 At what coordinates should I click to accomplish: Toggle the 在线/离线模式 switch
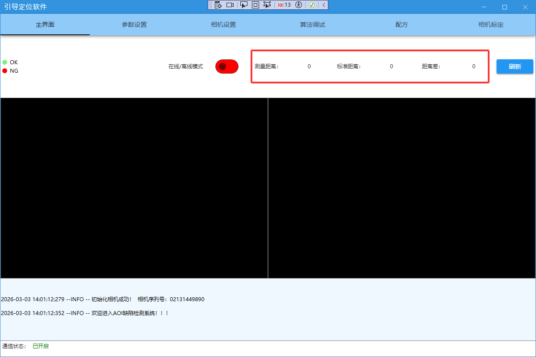tap(226, 66)
